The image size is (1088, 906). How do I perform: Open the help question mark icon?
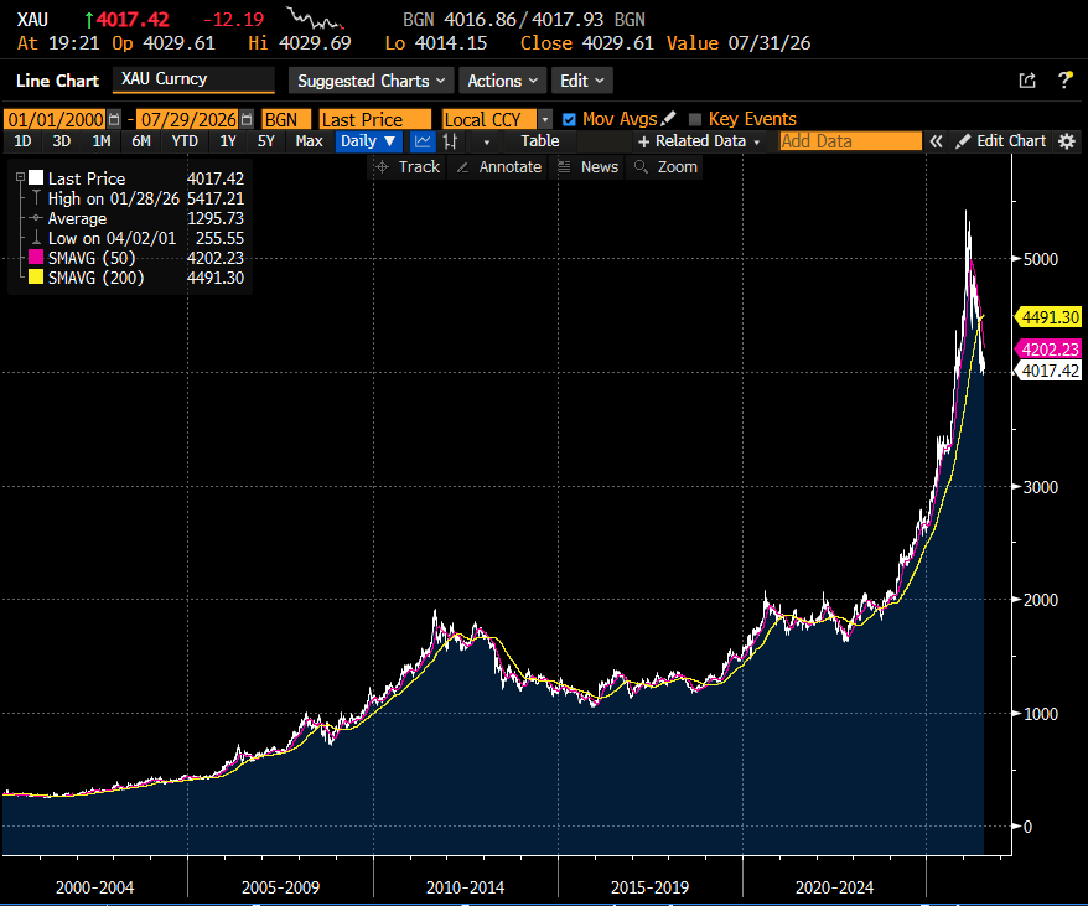(1064, 81)
